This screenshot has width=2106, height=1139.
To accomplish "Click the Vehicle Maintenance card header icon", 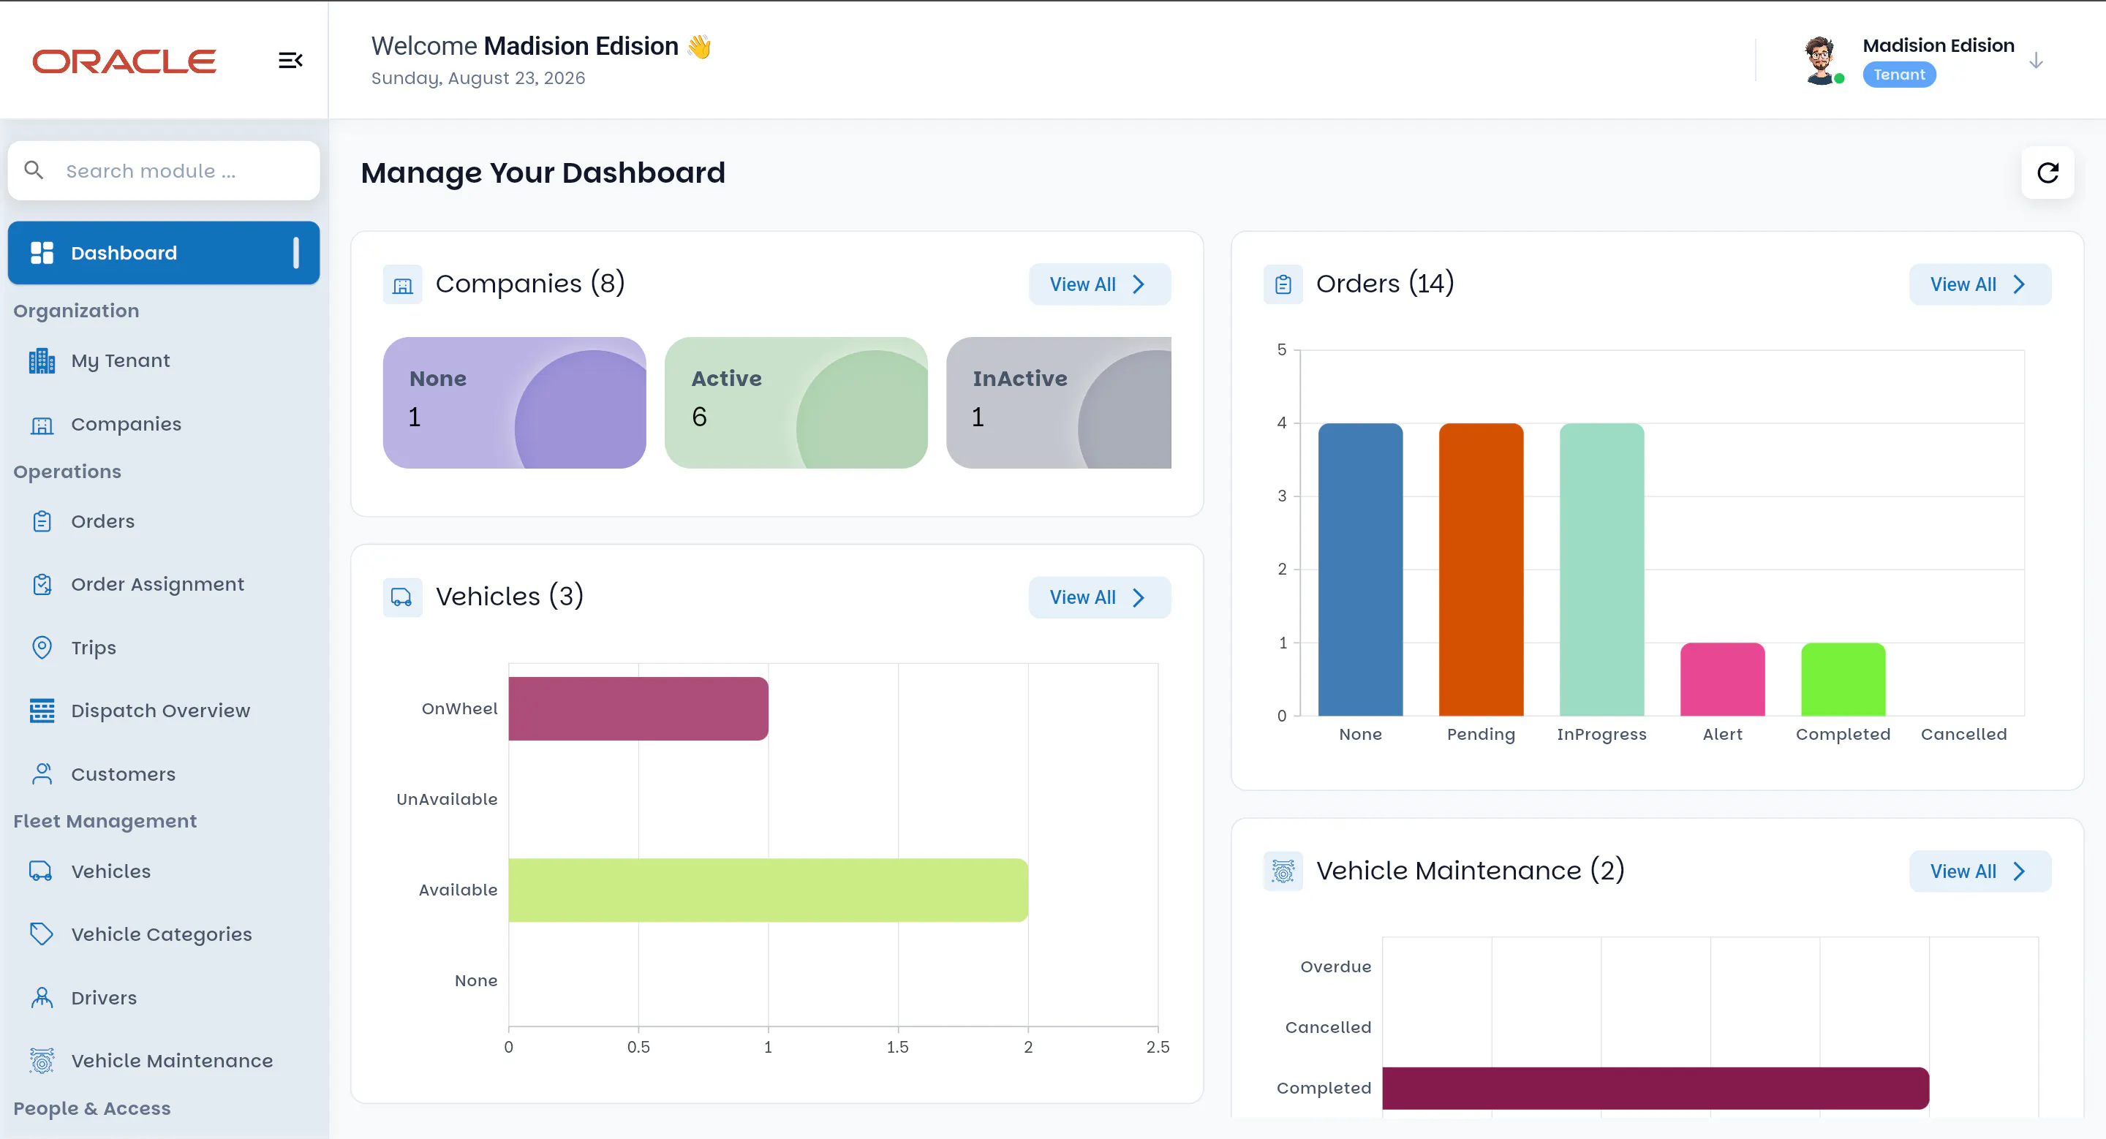I will 1283,871.
